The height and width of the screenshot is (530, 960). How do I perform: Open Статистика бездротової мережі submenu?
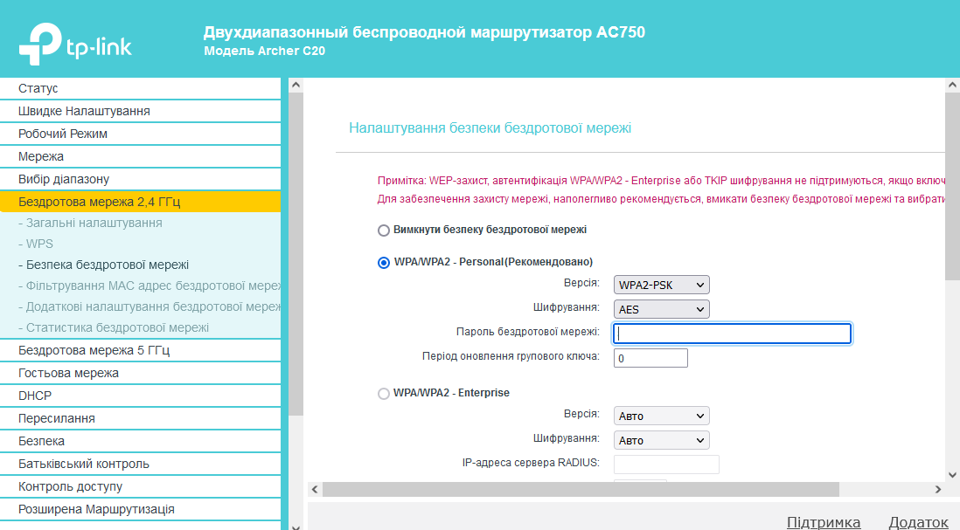click(114, 327)
